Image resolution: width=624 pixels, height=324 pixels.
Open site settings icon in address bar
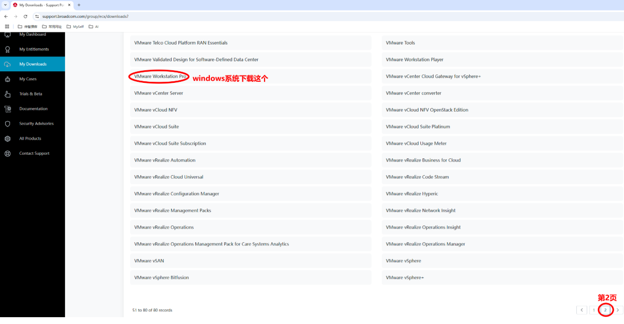tap(37, 16)
